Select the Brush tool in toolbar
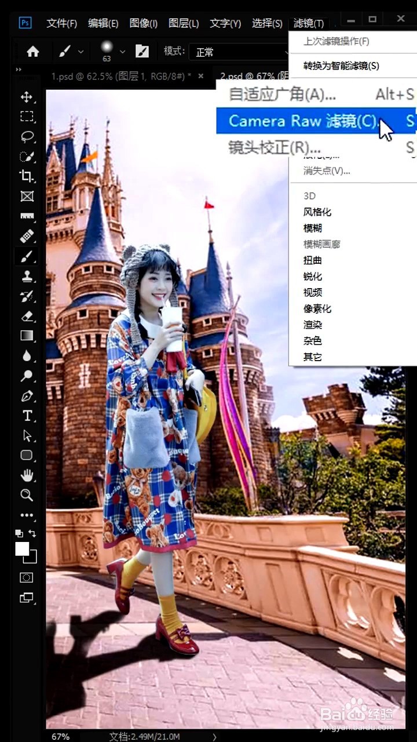Image resolution: width=417 pixels, height=742 pixels. [x=27, y=256]
